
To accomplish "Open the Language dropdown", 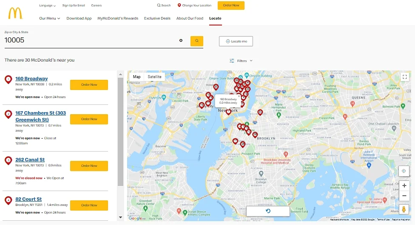I will [x=47, y=5].
